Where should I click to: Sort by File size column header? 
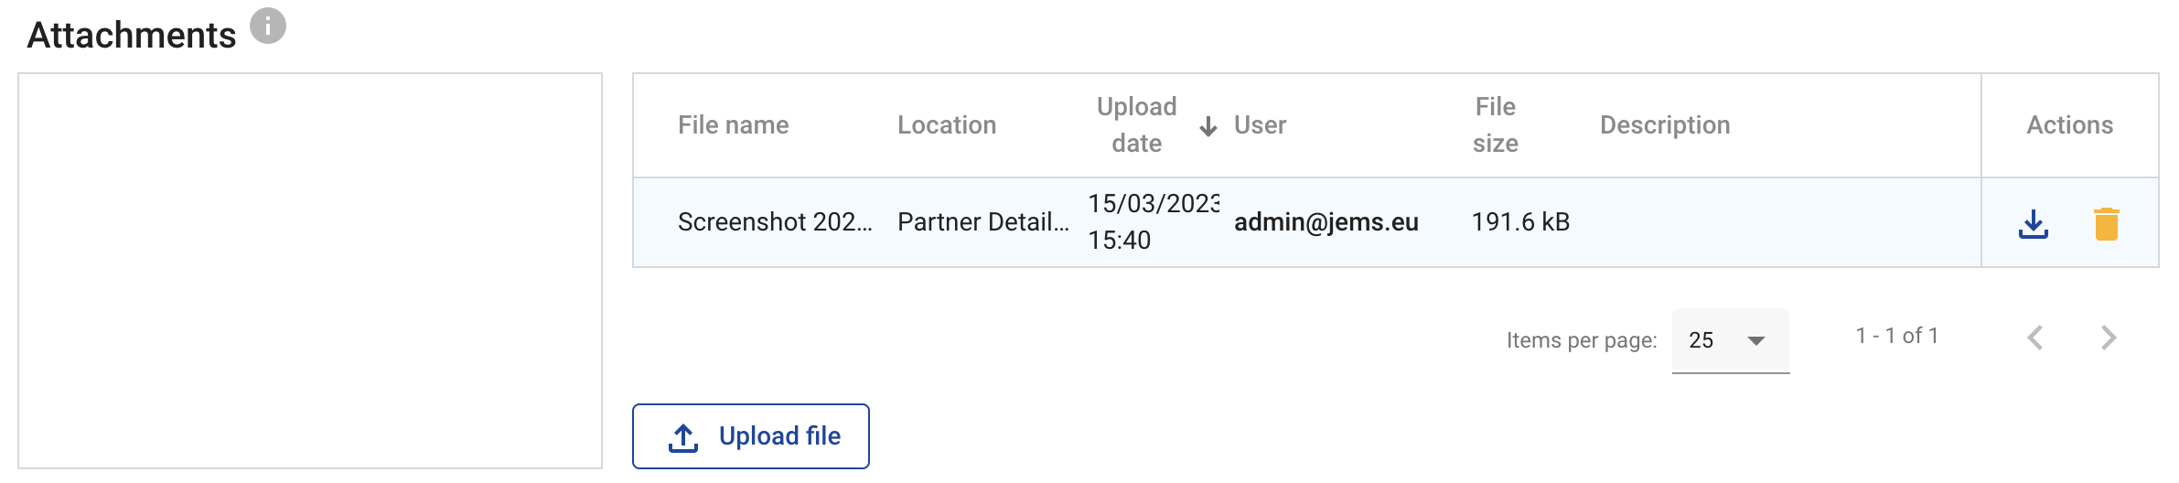click(1495, 125)
